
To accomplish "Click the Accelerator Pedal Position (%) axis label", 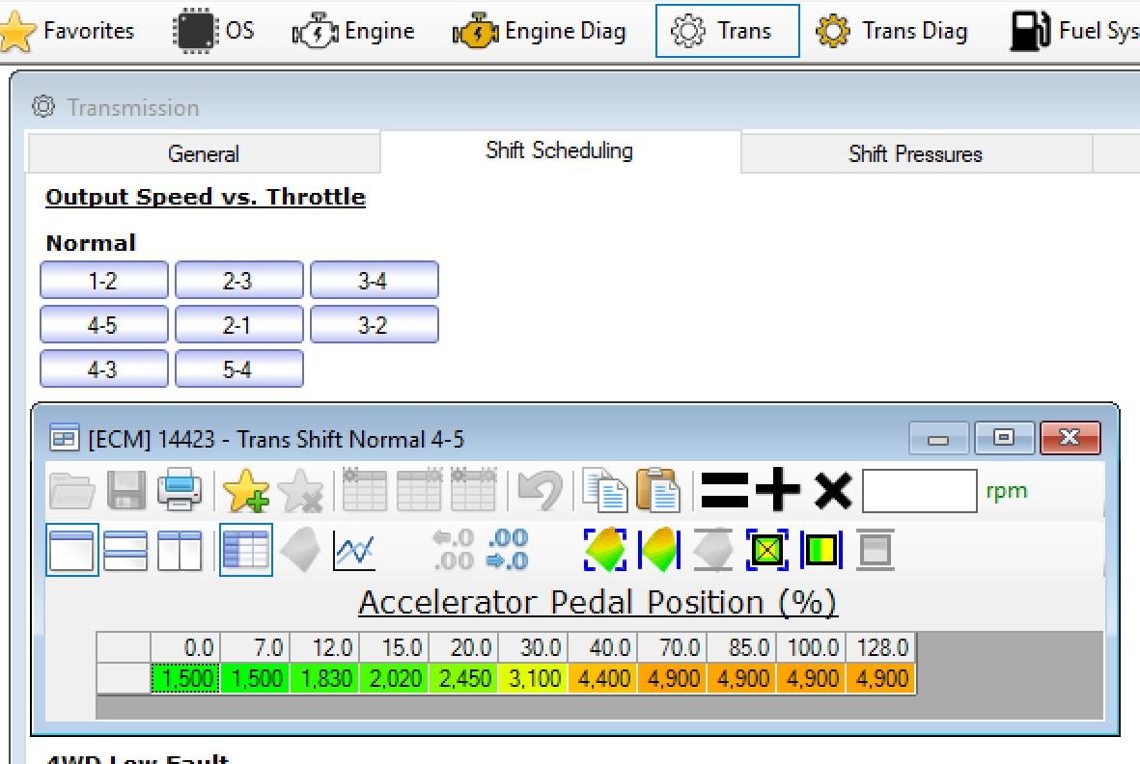I will (598, 603).
